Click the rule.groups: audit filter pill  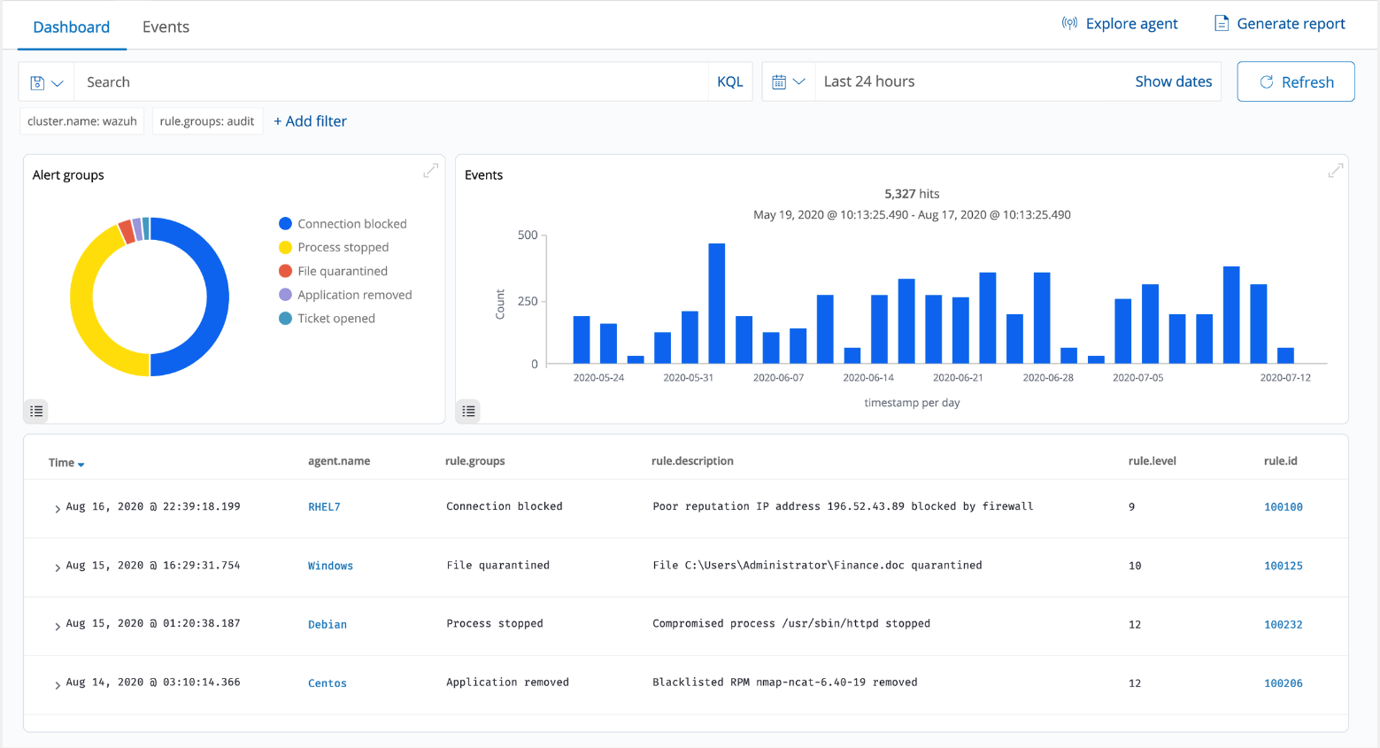[x=207, y=121]
